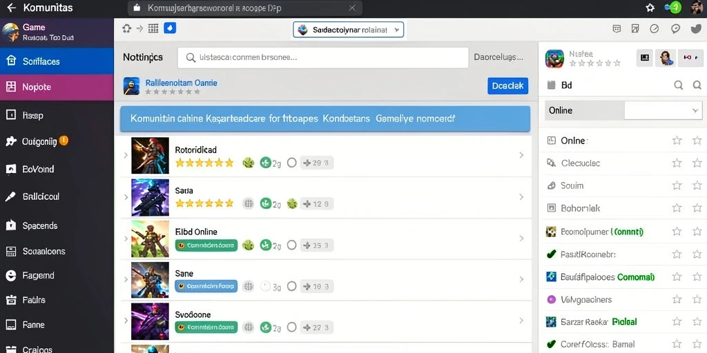Expand the Satla game row chevron
Viewport: 707px width, 353px height.
pos(521,196)
